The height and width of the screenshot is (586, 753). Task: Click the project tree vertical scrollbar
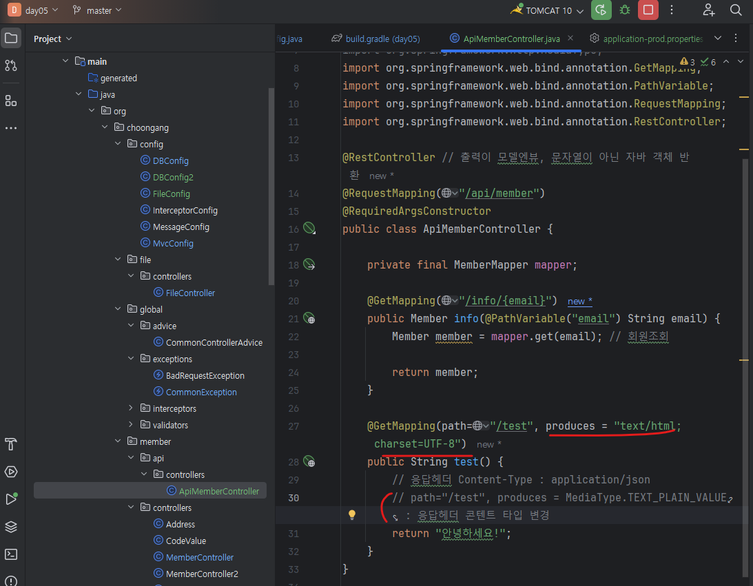(271, 187)
